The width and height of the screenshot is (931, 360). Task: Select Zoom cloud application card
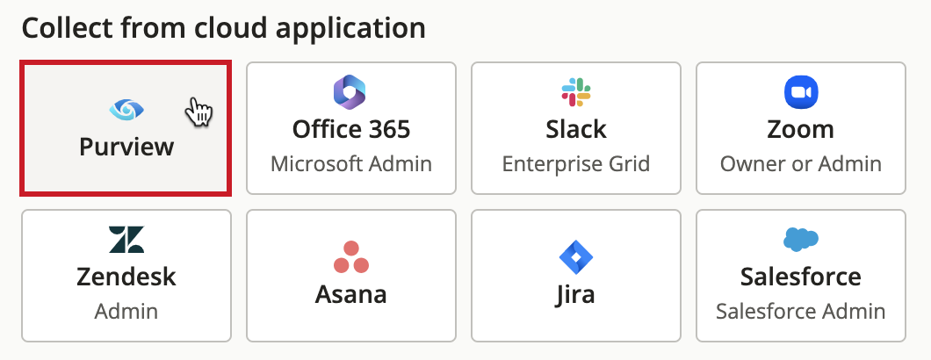[801, 127]
